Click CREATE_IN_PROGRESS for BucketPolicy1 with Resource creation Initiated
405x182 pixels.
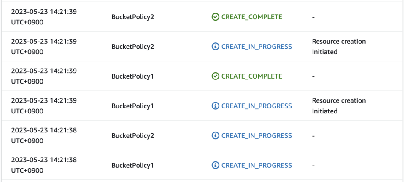(257, 106)
